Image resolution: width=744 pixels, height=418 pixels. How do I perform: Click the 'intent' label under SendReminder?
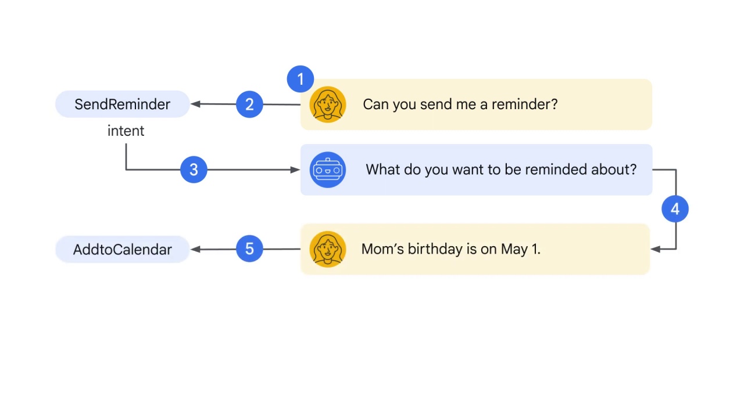(126, 131)
